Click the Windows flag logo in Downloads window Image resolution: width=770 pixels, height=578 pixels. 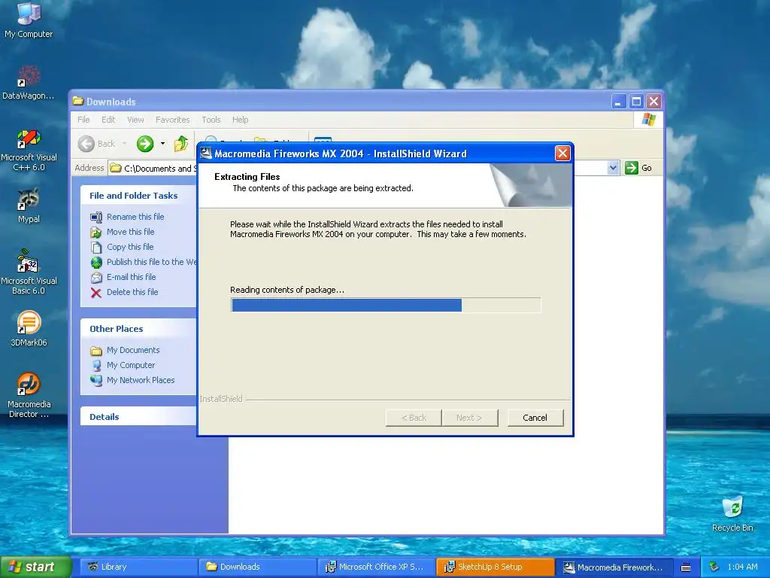click(648, 120)
